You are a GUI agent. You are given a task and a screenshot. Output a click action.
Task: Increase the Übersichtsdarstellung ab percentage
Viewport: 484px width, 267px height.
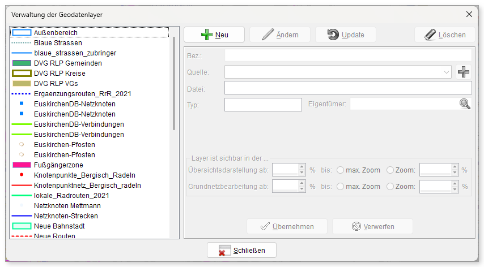click(x=302, y=167)
